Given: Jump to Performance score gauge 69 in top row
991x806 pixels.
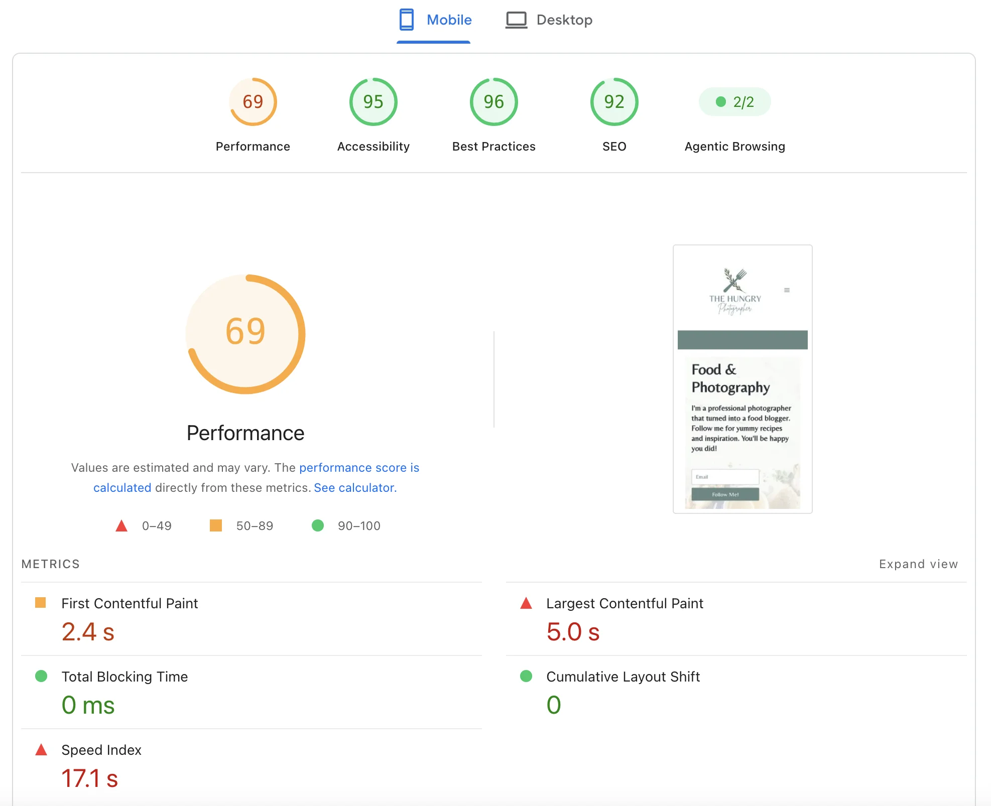Looking at the screenshot, I should click(253, 102).
